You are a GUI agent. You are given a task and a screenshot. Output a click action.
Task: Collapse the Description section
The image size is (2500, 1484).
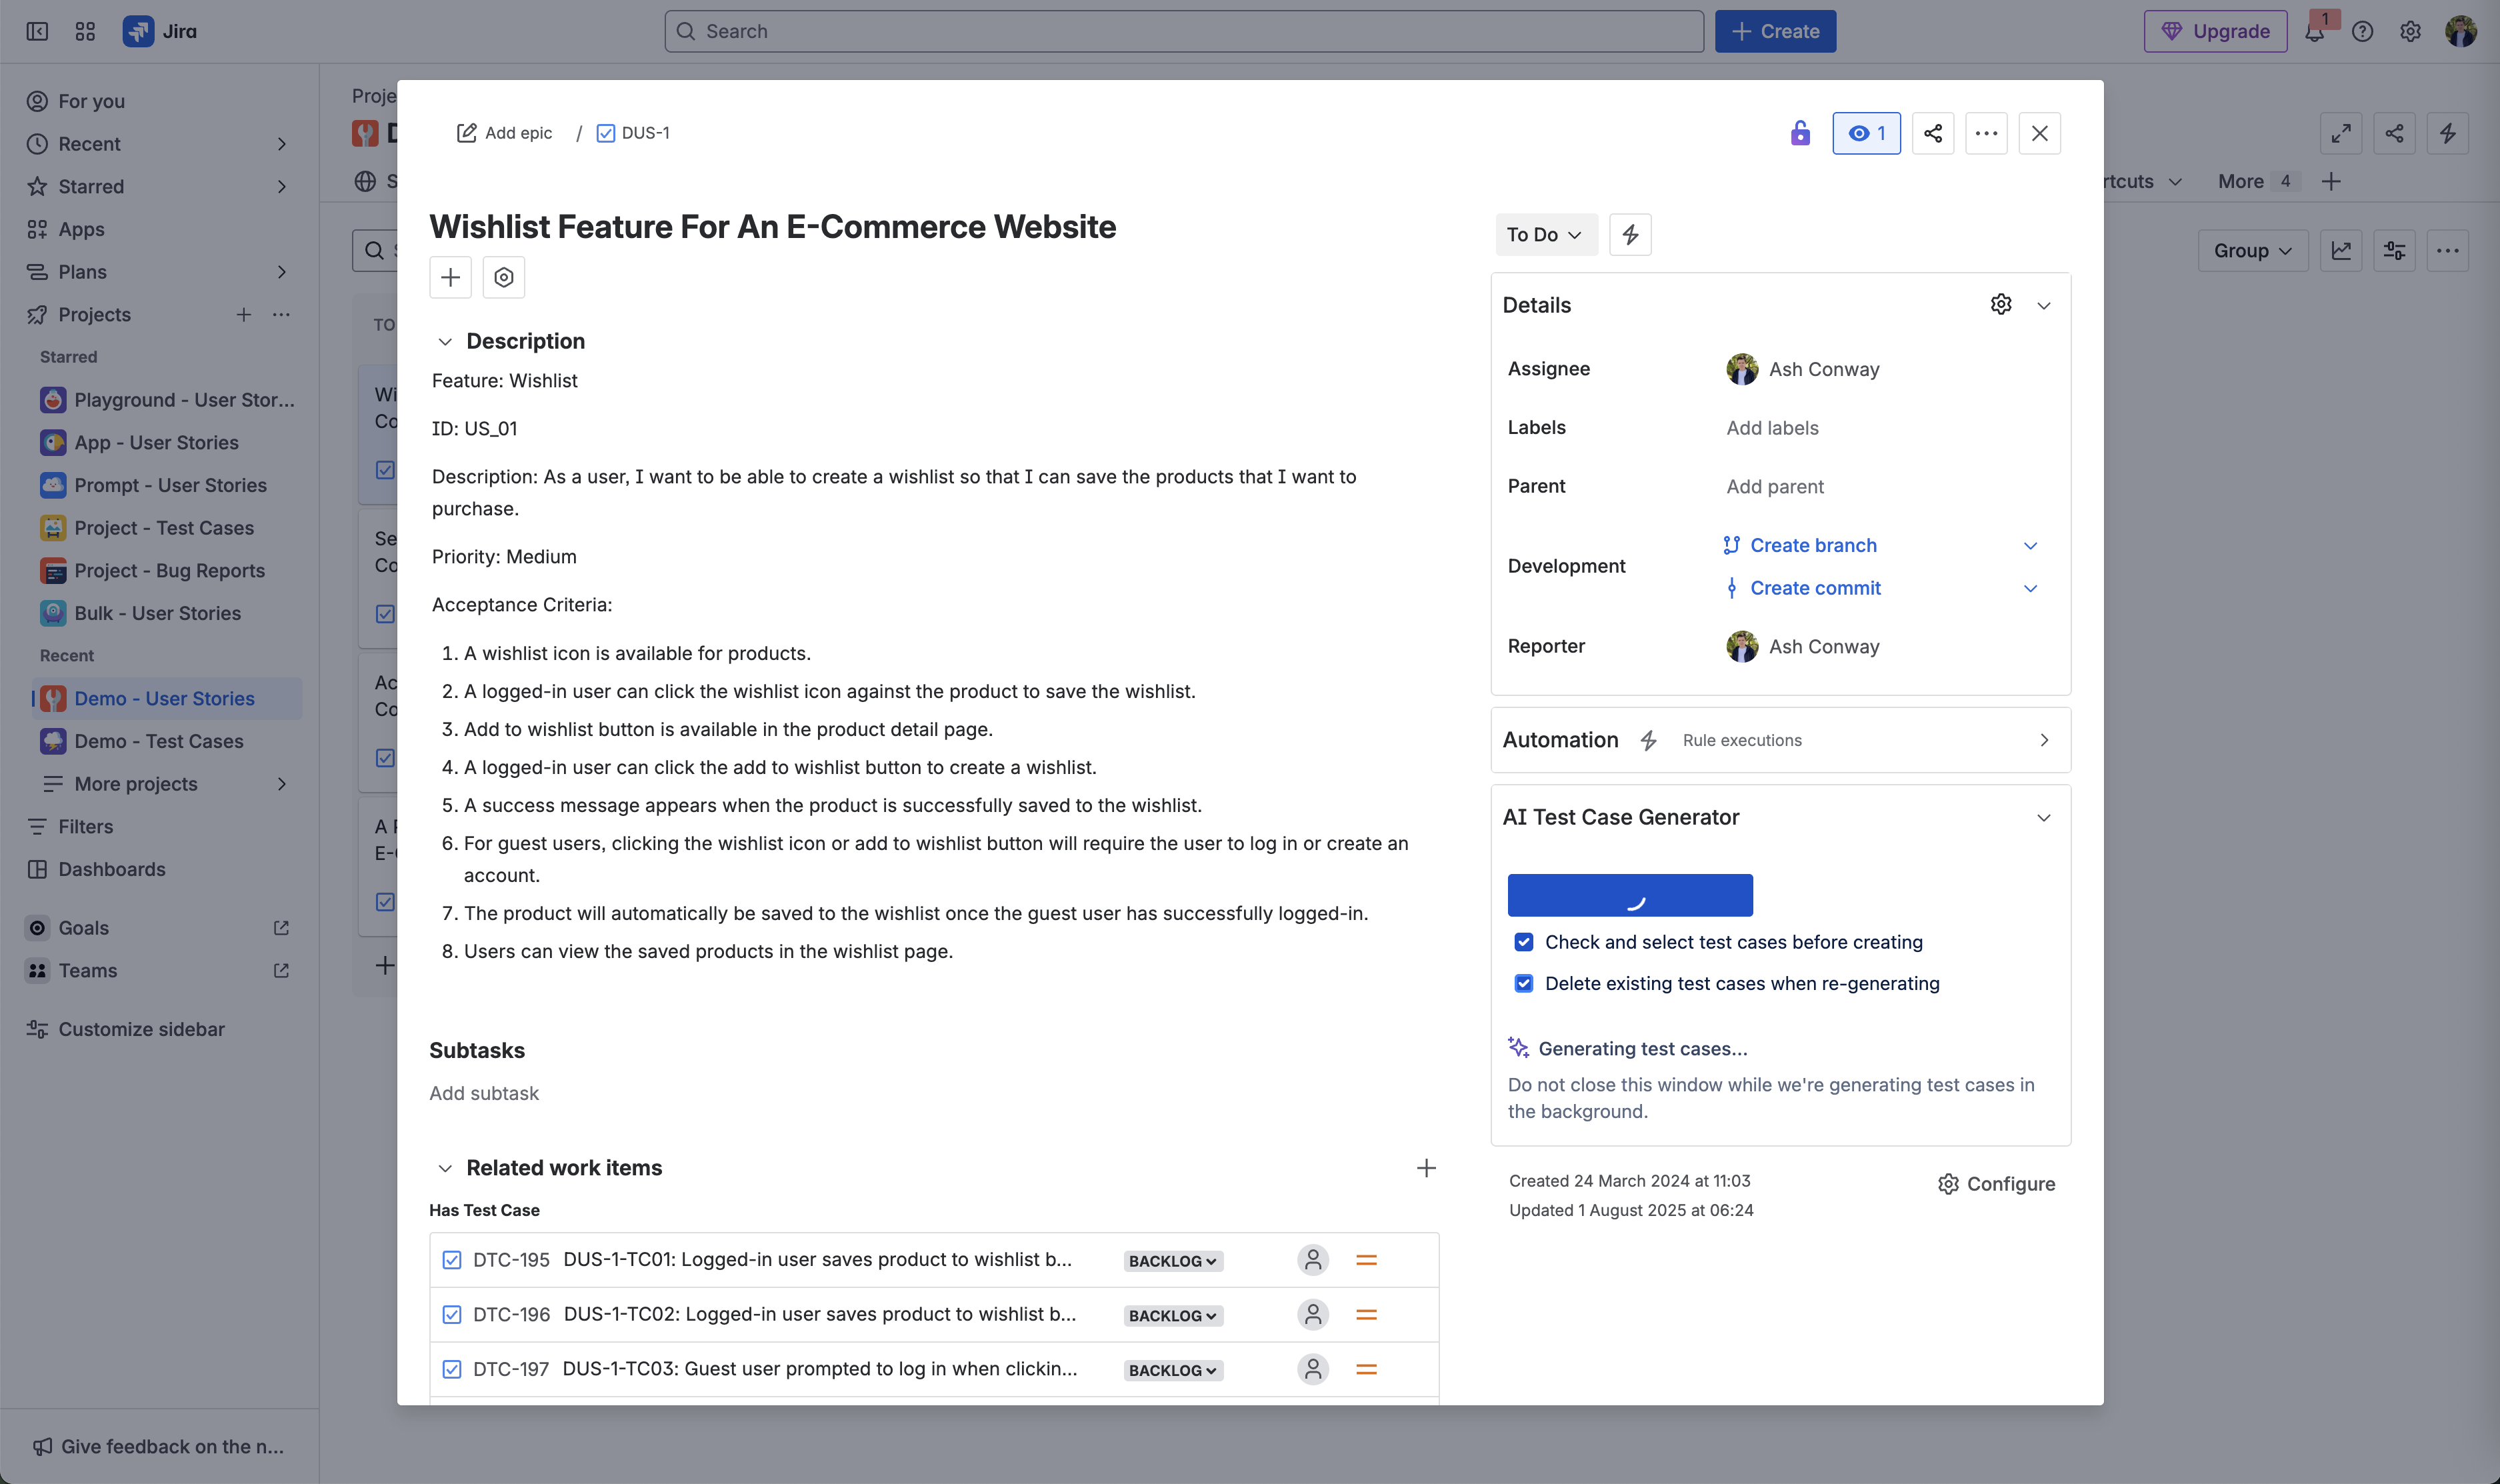coord(446,341)
